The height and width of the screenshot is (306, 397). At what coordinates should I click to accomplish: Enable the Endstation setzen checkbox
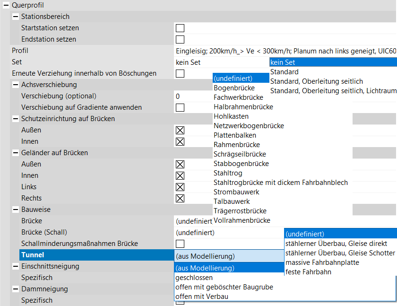coord(180,39)
